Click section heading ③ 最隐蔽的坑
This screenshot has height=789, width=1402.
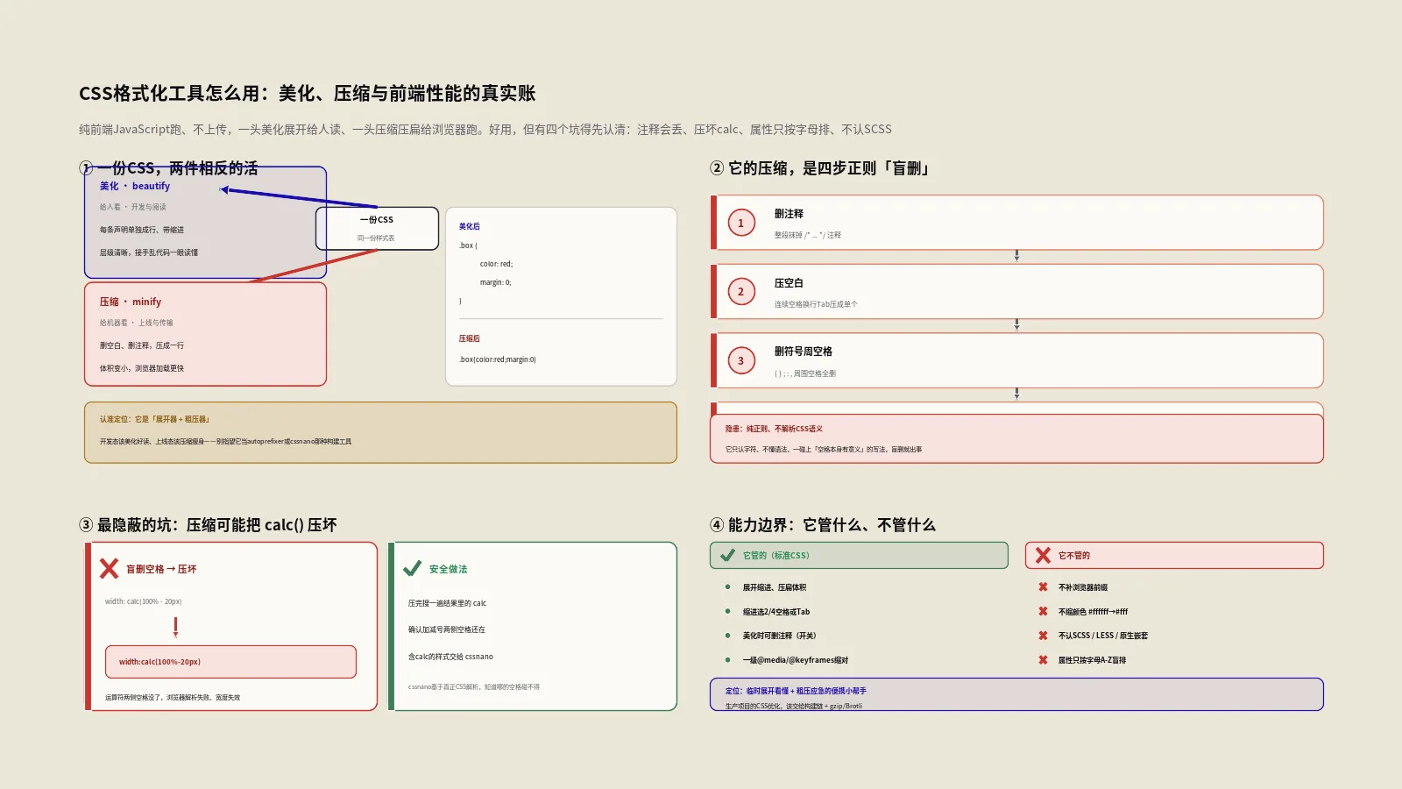point(208,525)
